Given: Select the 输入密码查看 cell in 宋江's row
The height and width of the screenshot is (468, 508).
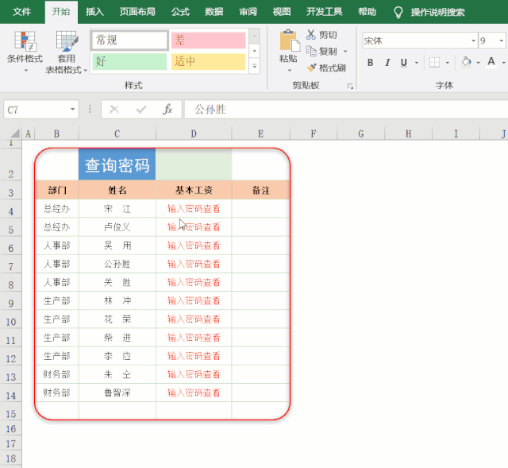Looking at the screenshot, I should coord(194,208).
